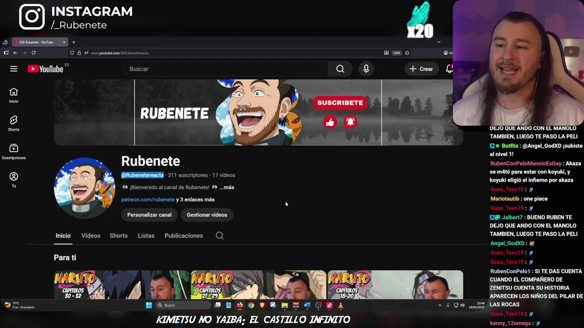Open the patreon.com/rubenete link
The image size is (584, 328).
point(148,200)
